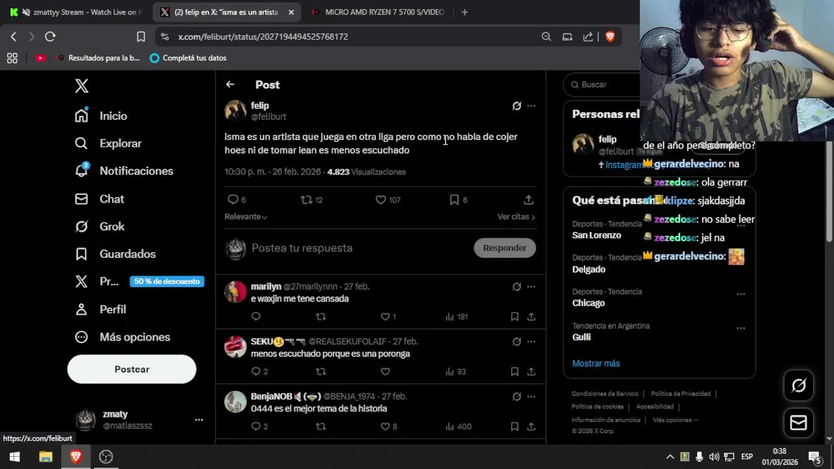The image size is (834, 469).
Task: Click the Responder button
Action: coord(504,248)
